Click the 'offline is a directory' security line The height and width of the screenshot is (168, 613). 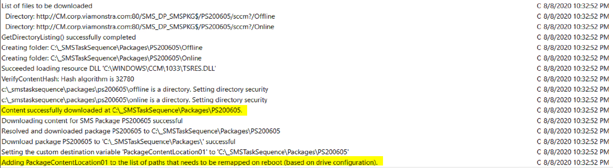pyautogui.click(x=135, y=89)
